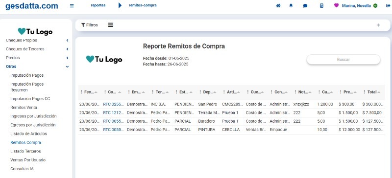The width and height of the screenshot is (392, 178).
Task: Open Imputación Pagos report
Action: [x=27, y=75]
